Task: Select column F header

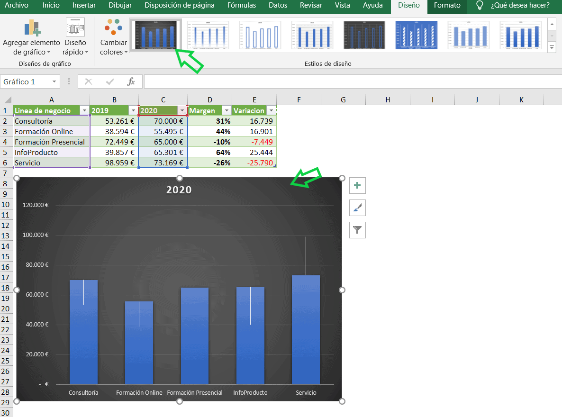Action: tap(299, 100)
